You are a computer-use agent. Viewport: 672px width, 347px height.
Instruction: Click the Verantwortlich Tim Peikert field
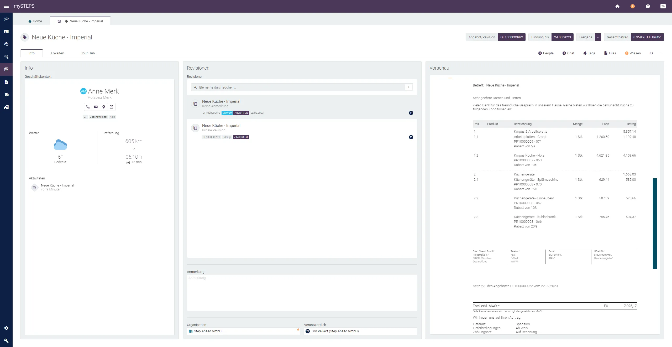click(360, 331)
